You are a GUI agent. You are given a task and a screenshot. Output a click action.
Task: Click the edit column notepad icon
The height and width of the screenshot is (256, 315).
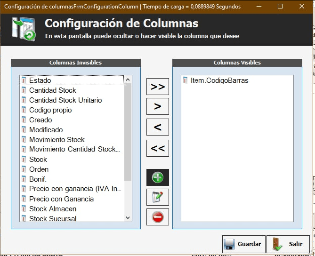(157, 197)
